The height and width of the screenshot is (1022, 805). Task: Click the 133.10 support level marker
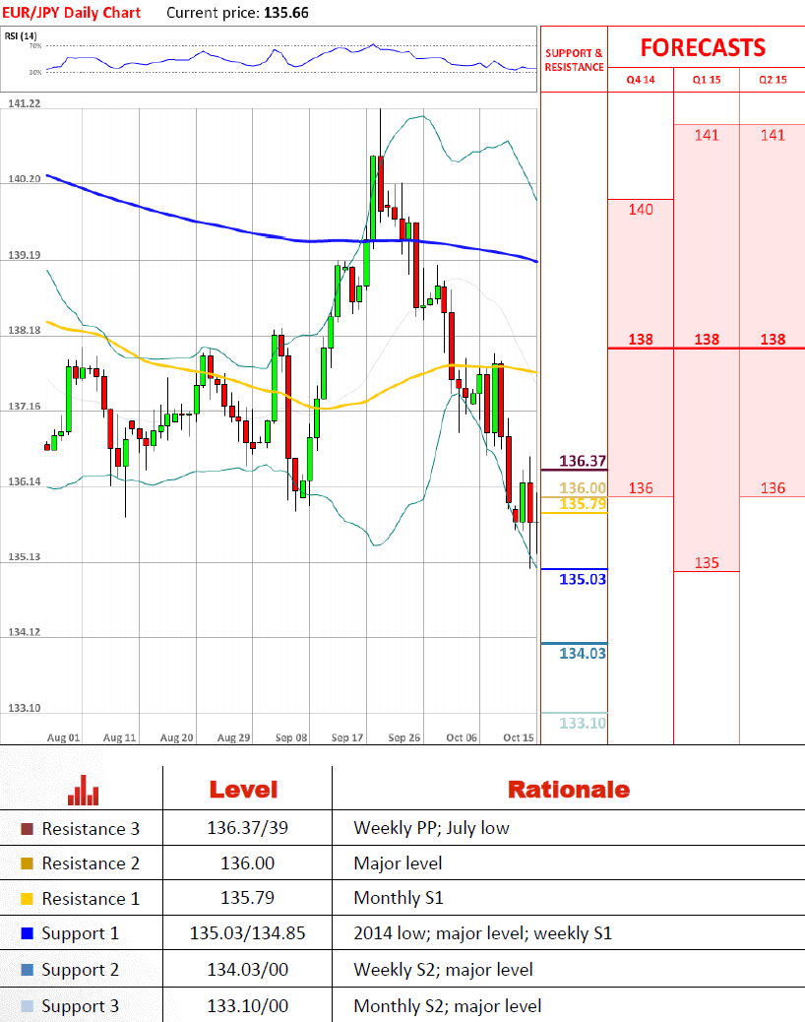pos(583,723)
